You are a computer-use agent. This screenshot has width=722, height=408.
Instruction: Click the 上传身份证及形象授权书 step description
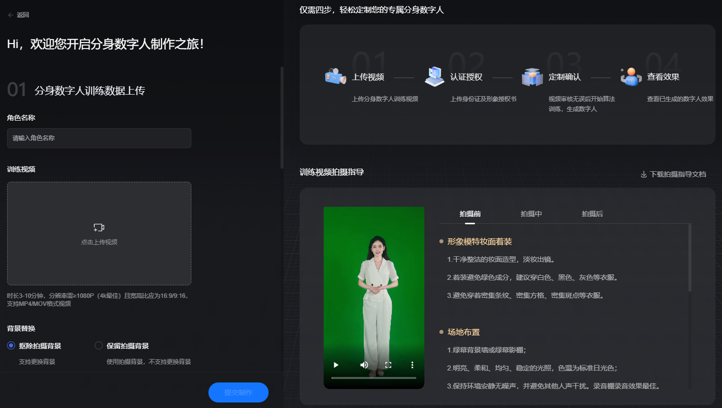[484, 99]
